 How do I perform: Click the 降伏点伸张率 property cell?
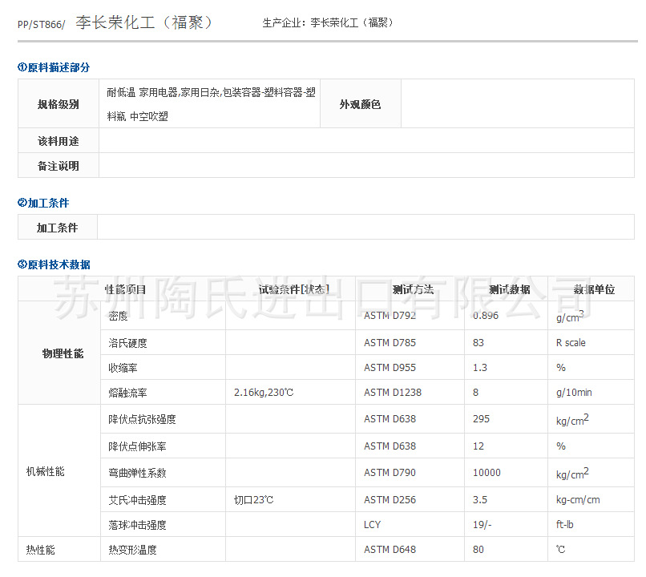pyautogui.click(x=164, y=446)
